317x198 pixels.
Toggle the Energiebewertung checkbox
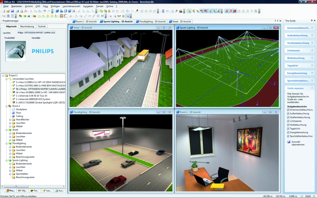coord(288,132)
